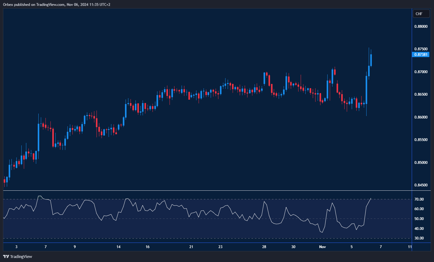
Task: Click the 0.86000 level on the price scale
Action: [x=421, y=117]
